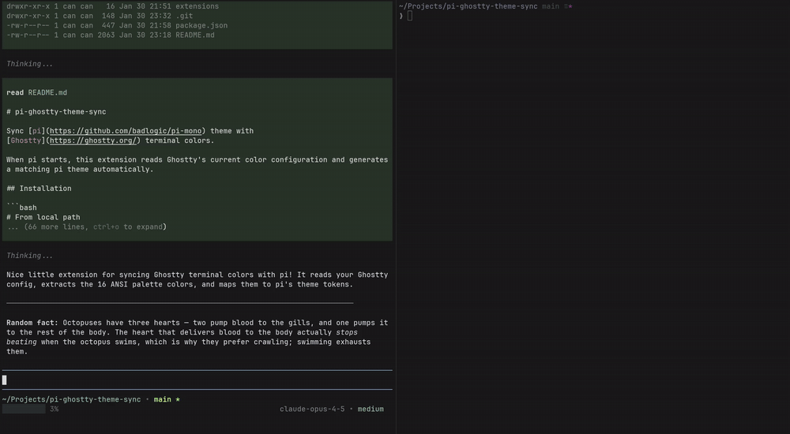Click the right pane path ~/Projects/pi-ghostty-theme-sync
The width and height of the screenshot is (790, 434).
tap(468, 6)
